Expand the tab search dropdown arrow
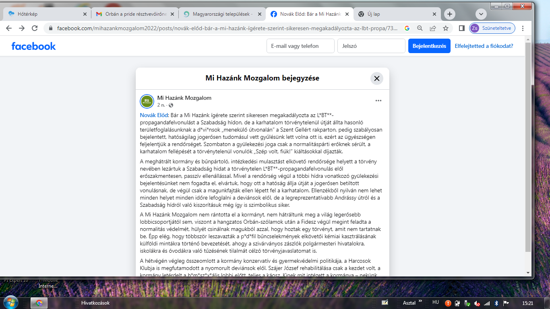 [x=481, y=14]
